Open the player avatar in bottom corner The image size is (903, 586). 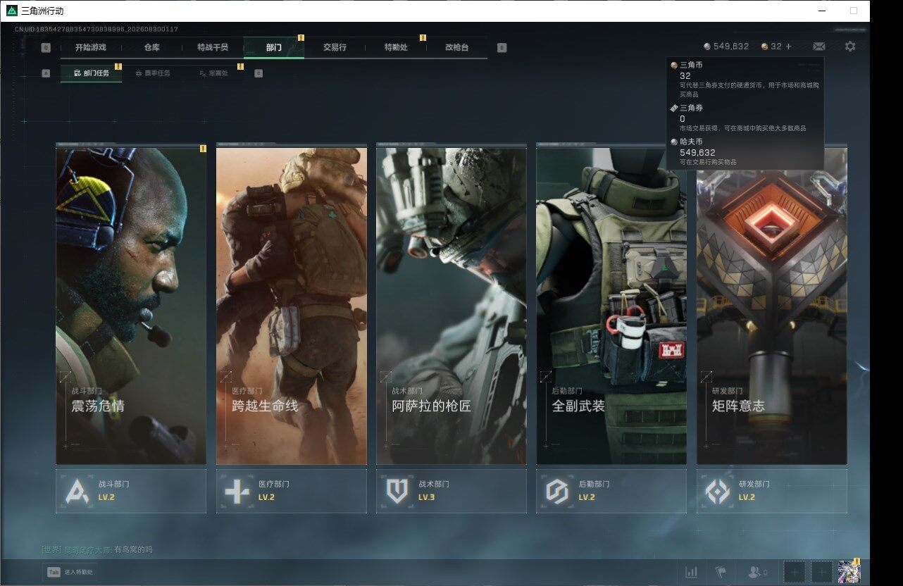coord(849,572)
